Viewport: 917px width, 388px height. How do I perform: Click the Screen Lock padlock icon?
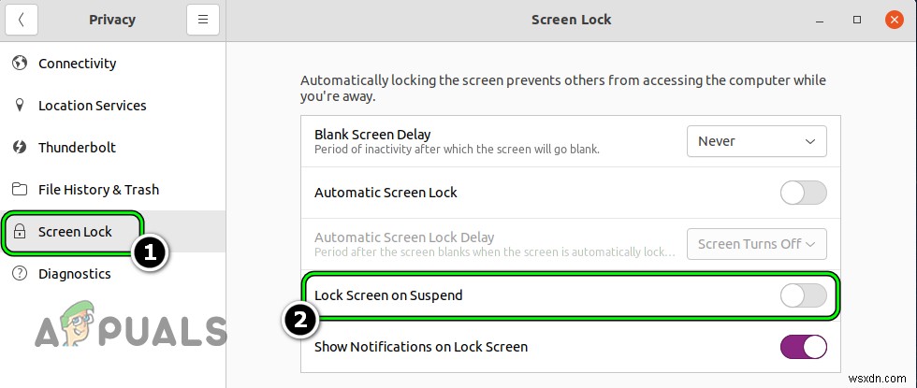pyautogui.click(x=20, y=232)
